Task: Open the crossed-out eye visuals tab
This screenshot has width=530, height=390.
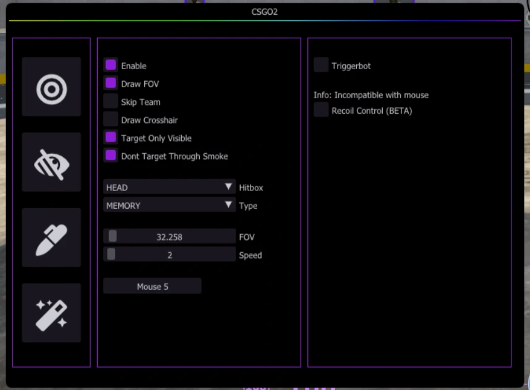Action: (51, 162)
